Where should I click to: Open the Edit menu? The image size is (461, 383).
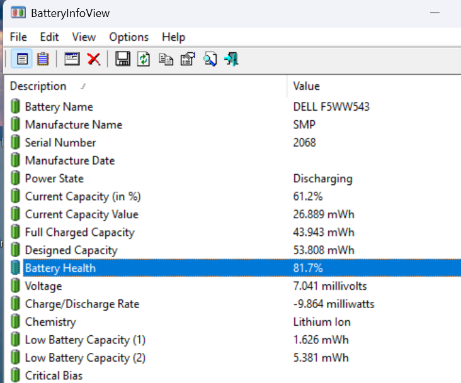(x=49, y=37)
